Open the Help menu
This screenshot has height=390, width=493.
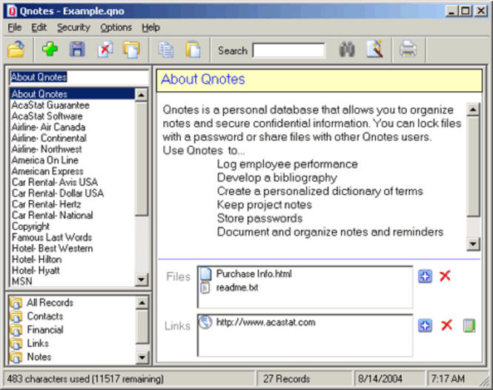150,27
